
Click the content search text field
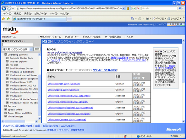[18, 45]
